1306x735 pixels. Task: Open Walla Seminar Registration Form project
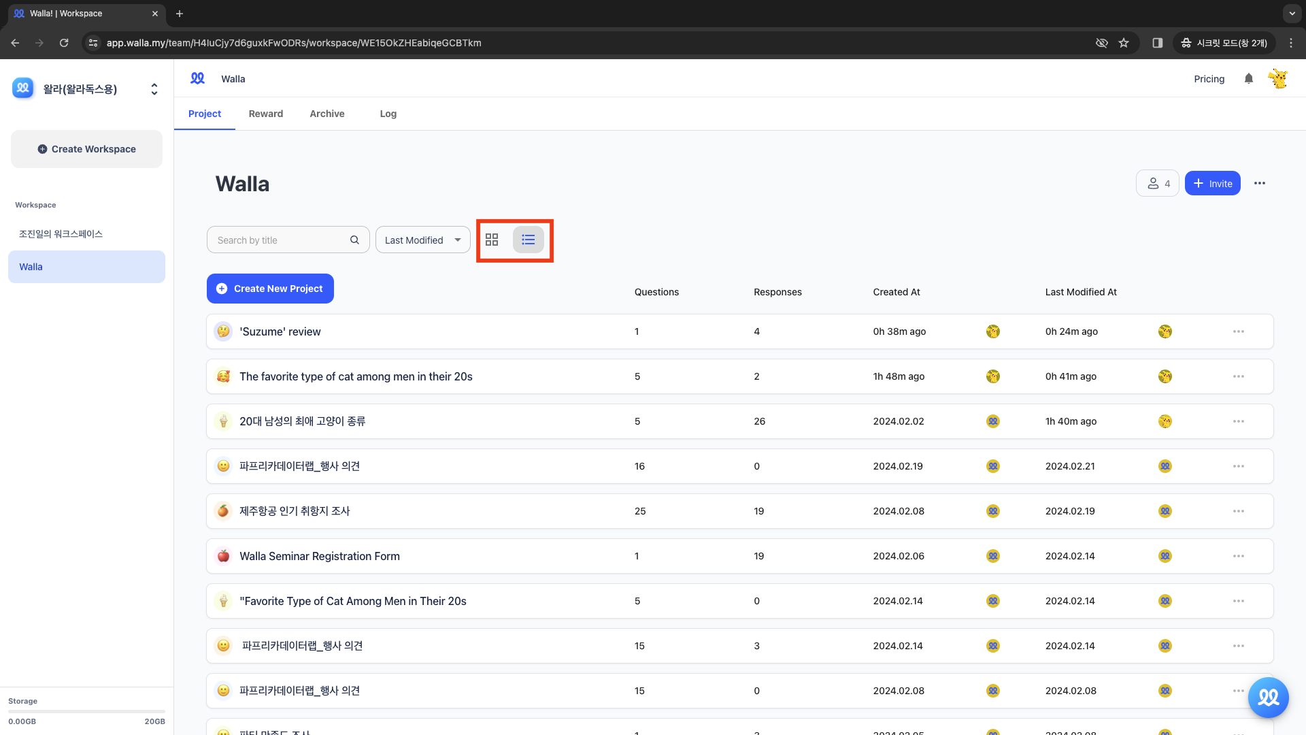[739, 556]
